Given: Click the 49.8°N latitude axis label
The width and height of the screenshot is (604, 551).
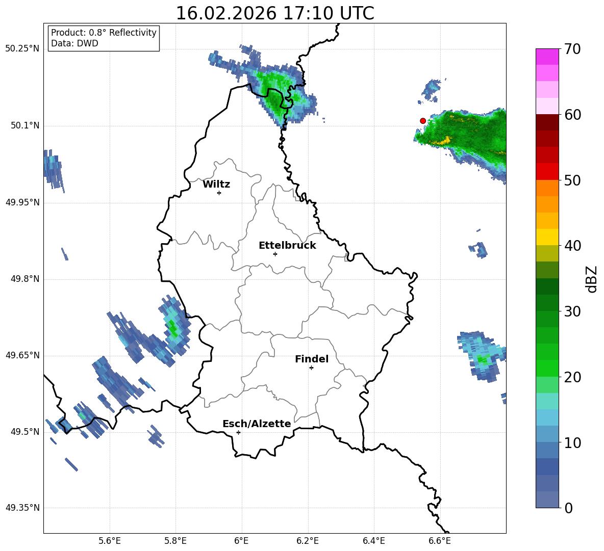Looking at the screenshot, I should pos(22,279).
